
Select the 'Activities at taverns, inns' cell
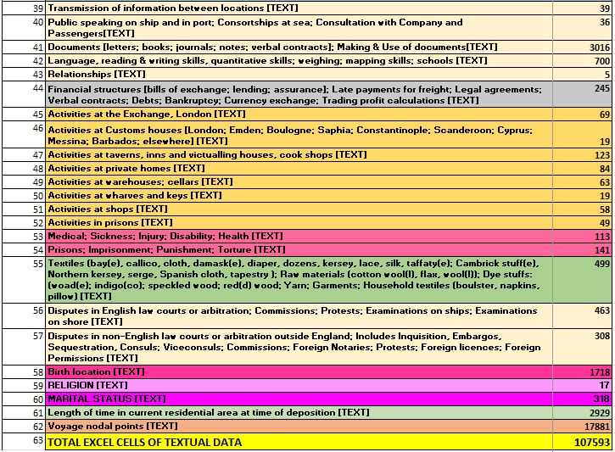[x=297, y=155]
